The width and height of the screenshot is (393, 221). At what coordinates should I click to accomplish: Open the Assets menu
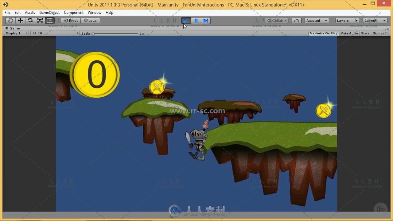[x=30, y=13]
